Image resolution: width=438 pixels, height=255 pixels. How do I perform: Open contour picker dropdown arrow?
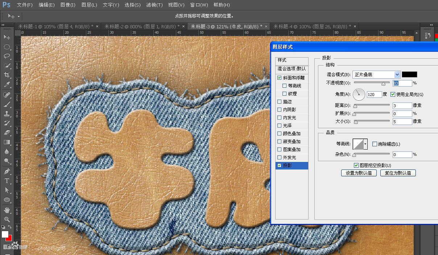pyautogui.click(x=365, y=144)
